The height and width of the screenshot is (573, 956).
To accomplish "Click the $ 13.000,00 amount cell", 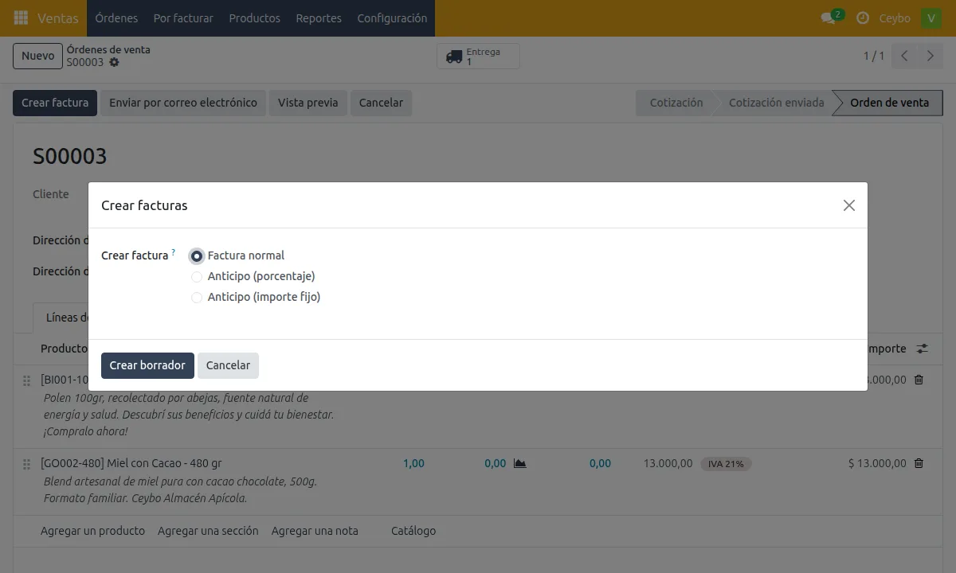I will click(877, 463).
